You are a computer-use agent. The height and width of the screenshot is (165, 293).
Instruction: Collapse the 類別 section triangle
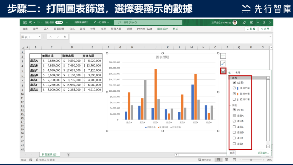click(x=230, y=105)
